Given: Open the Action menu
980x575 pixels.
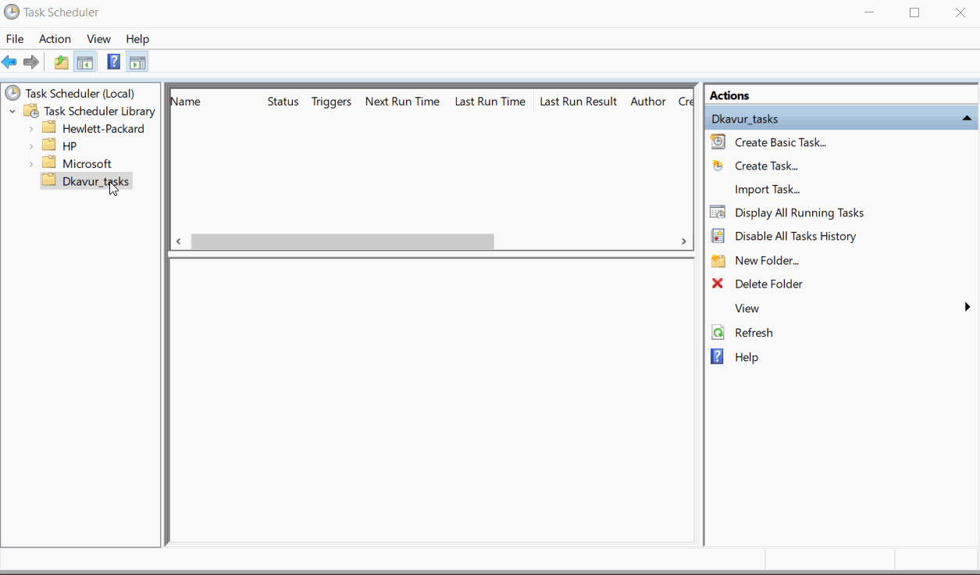Looking at the screenshot, I should tap(55, 38).
